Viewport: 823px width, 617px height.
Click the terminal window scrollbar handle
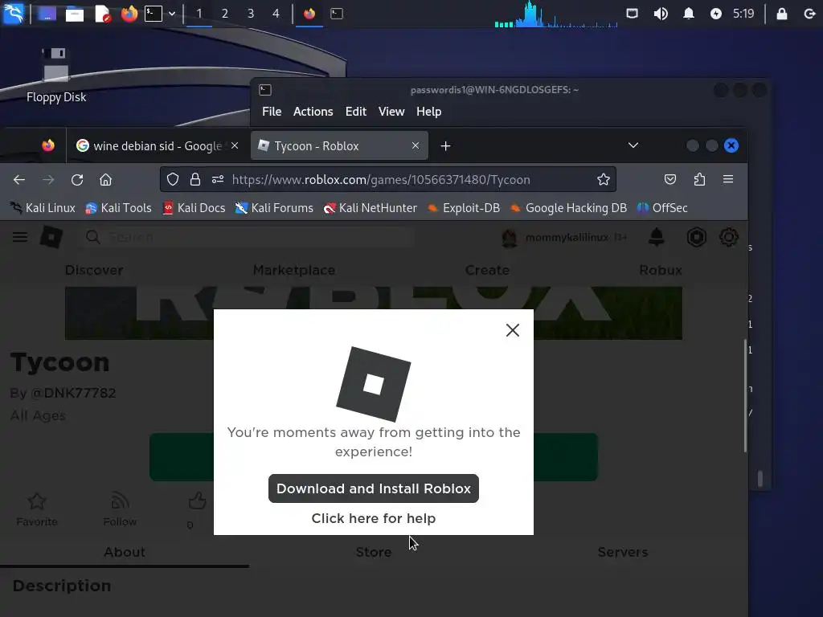point(760,479)
